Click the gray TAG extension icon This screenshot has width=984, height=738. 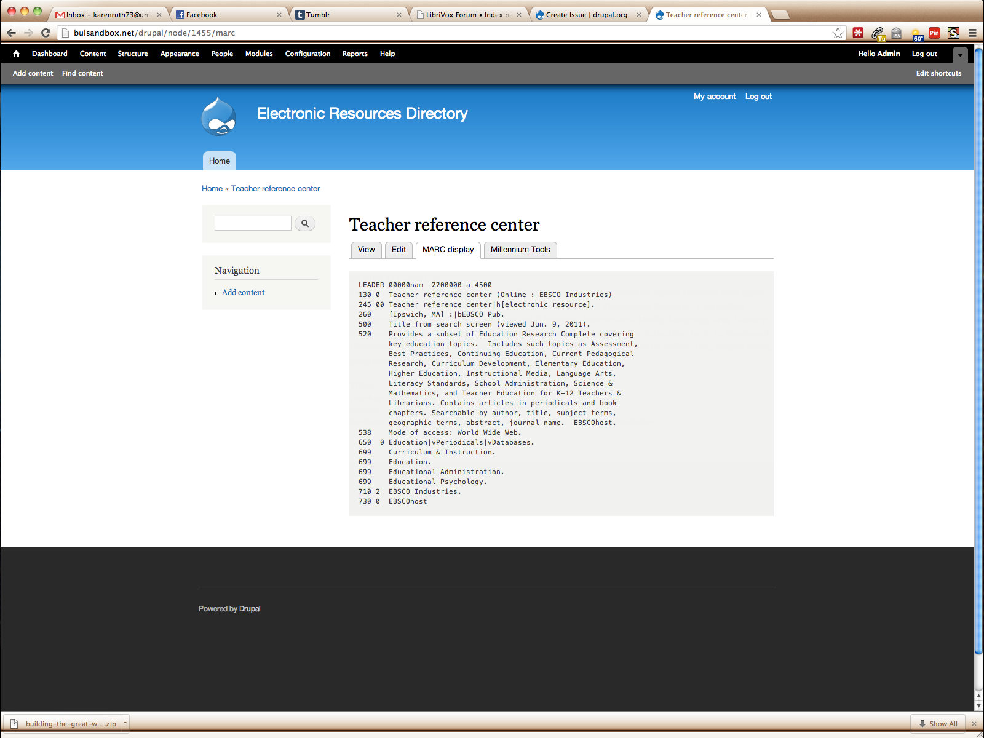pyautogui.click(x=897, y=33)
